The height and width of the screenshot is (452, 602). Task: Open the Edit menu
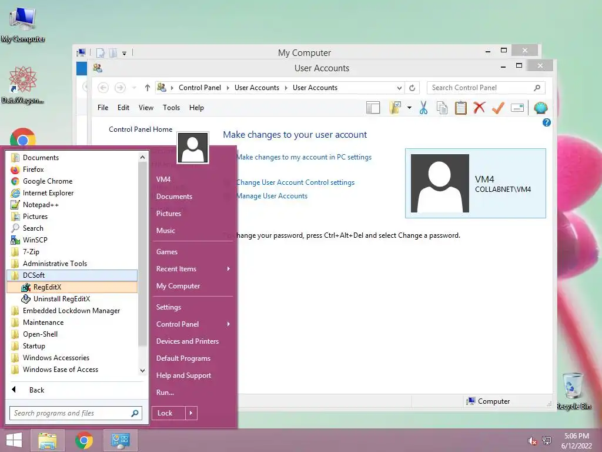pos(123,108)
